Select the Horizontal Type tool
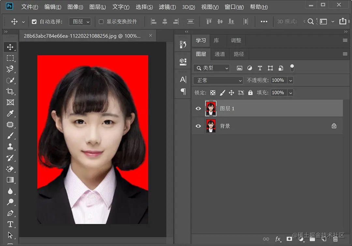 coord(10,224)
